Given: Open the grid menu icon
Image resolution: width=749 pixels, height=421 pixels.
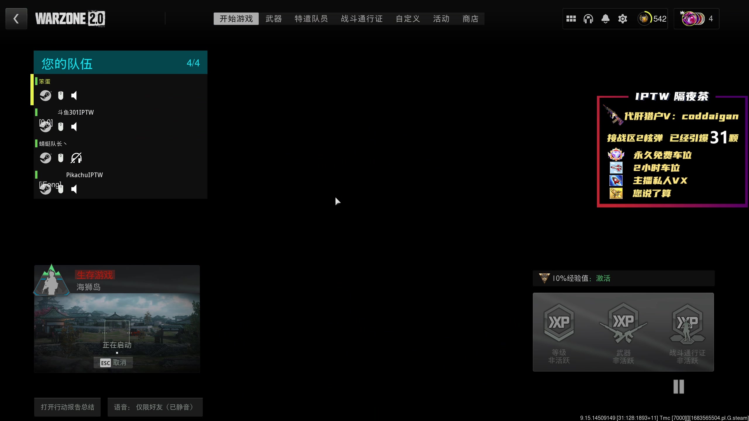Looking at the screenshot, I should (x=571, y=19).
